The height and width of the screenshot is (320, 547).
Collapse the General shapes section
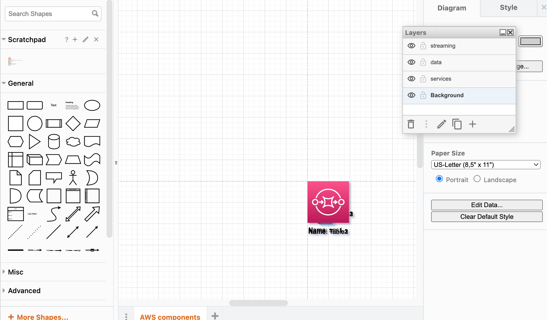point(4,83)
